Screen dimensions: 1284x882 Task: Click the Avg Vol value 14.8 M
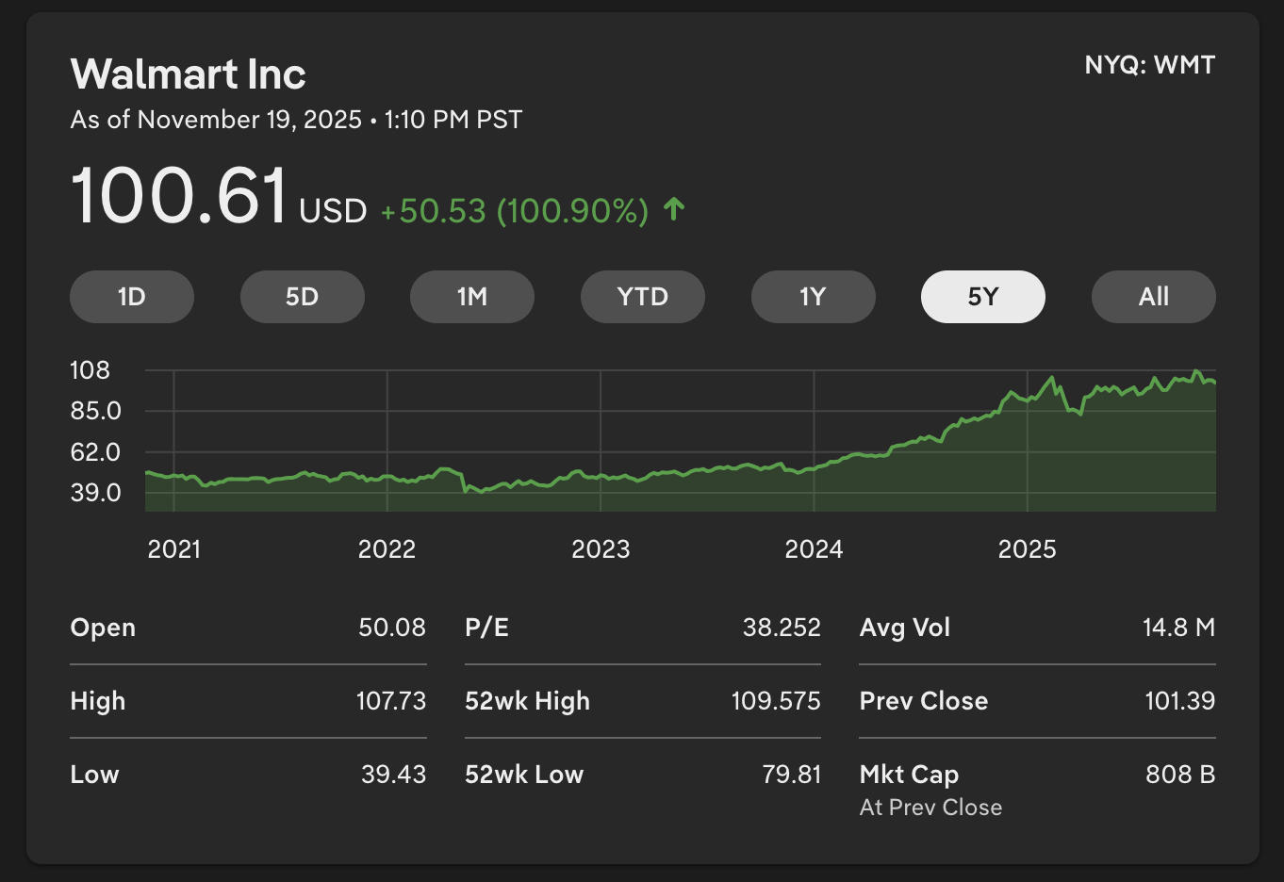coord(1178,628)
